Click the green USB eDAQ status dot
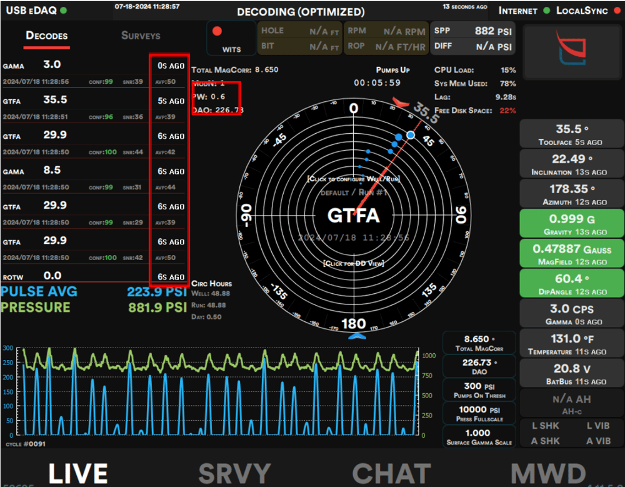The image size is (625, 487). click(64, 11)
